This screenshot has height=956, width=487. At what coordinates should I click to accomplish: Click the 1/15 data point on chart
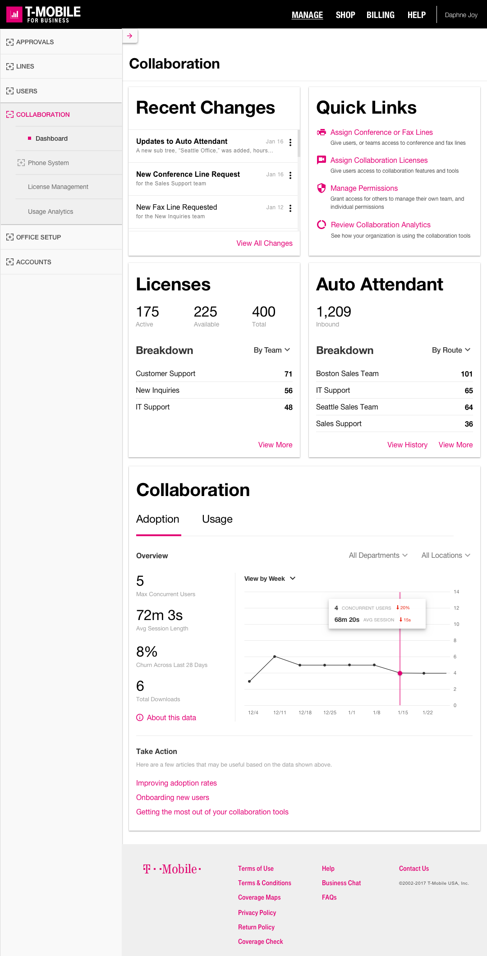(x=400, y=673)
